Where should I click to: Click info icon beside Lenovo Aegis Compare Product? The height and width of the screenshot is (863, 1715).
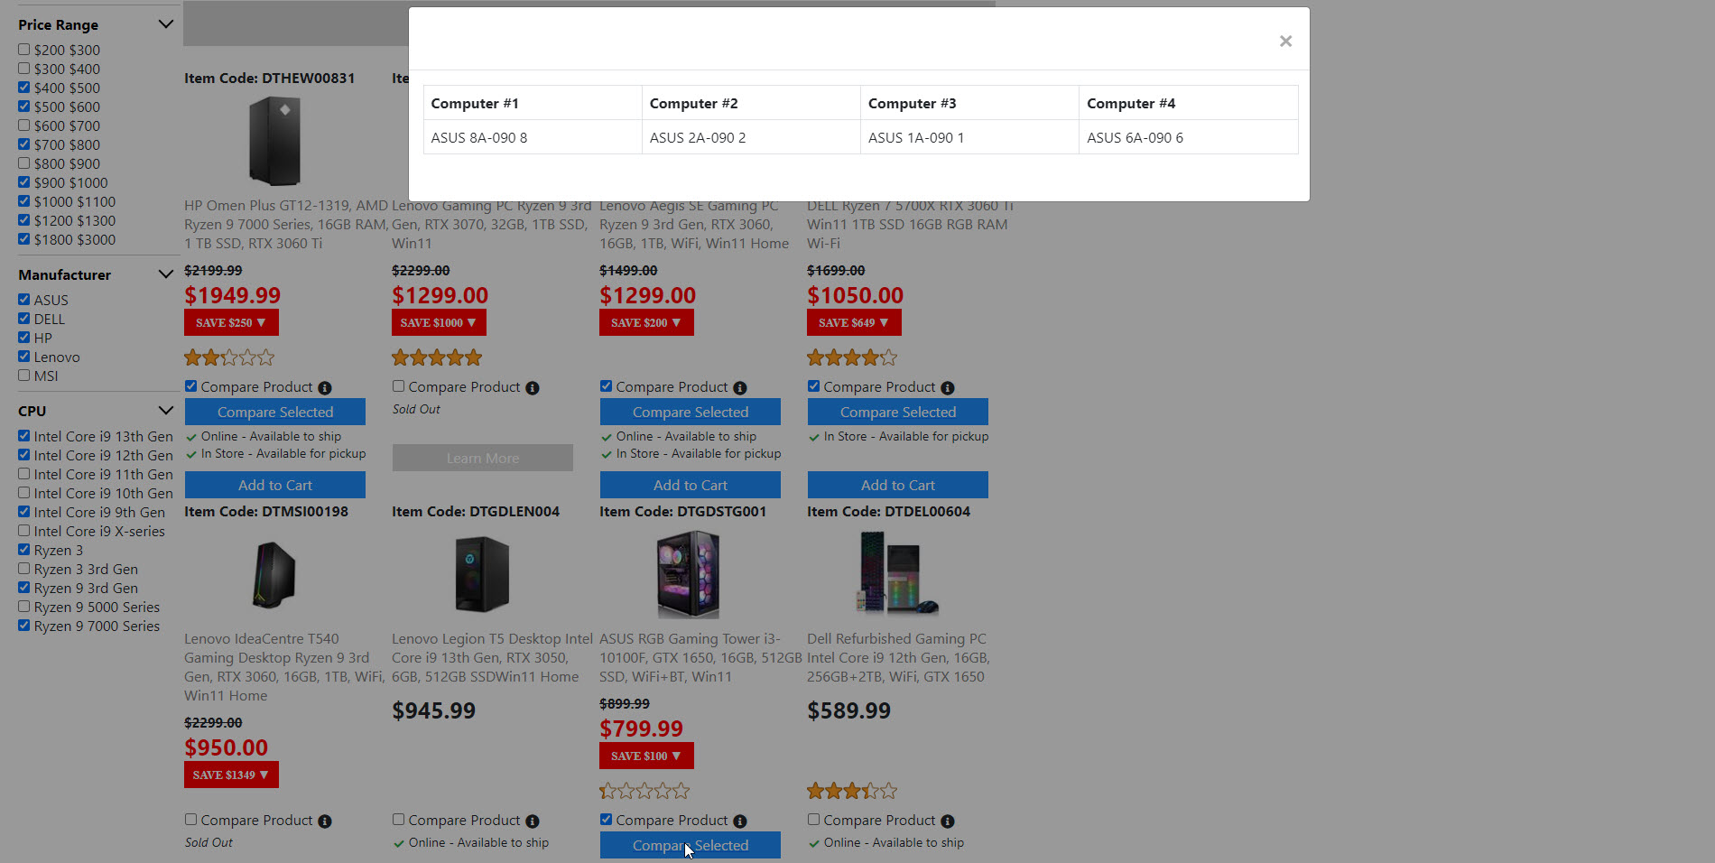point(740,388)
